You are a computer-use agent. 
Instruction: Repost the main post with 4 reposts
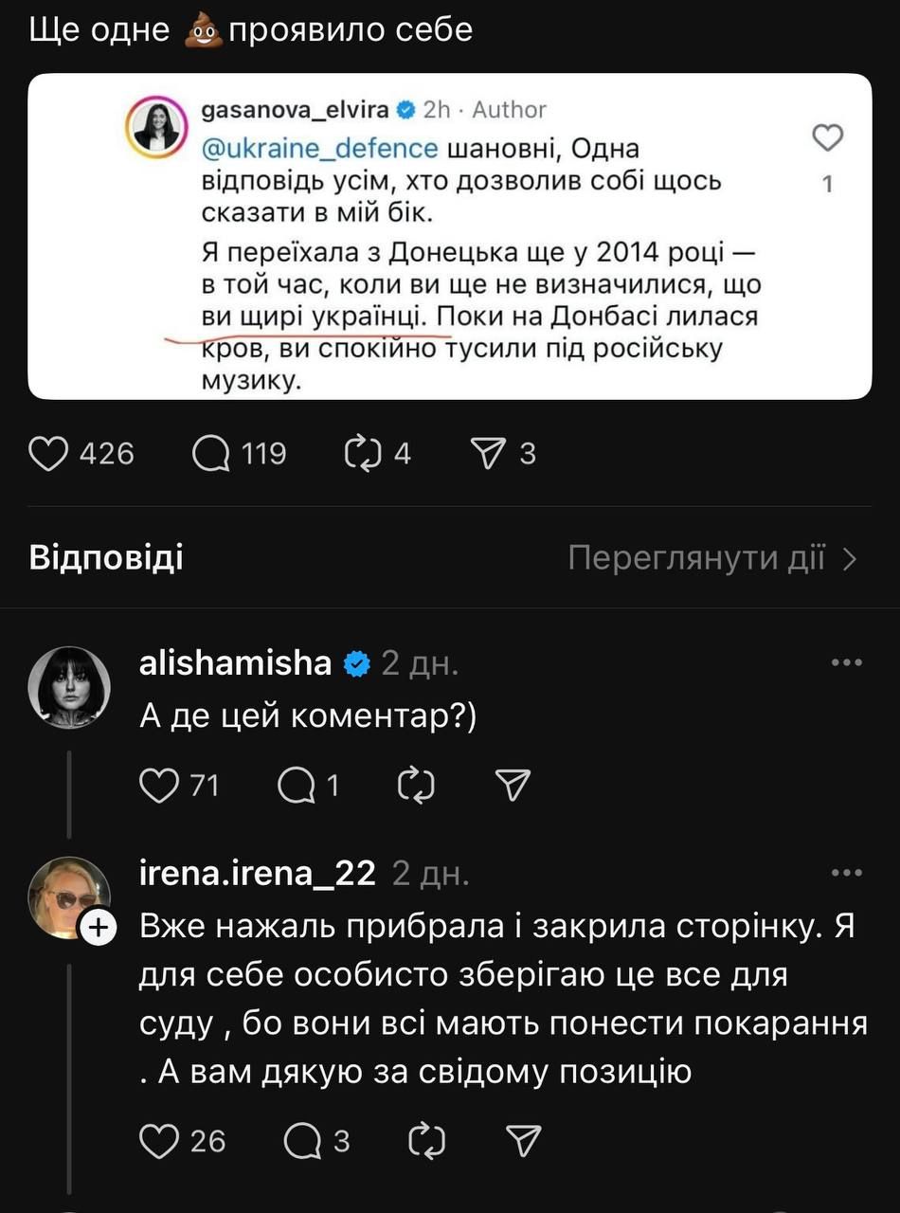click(362, 454)
